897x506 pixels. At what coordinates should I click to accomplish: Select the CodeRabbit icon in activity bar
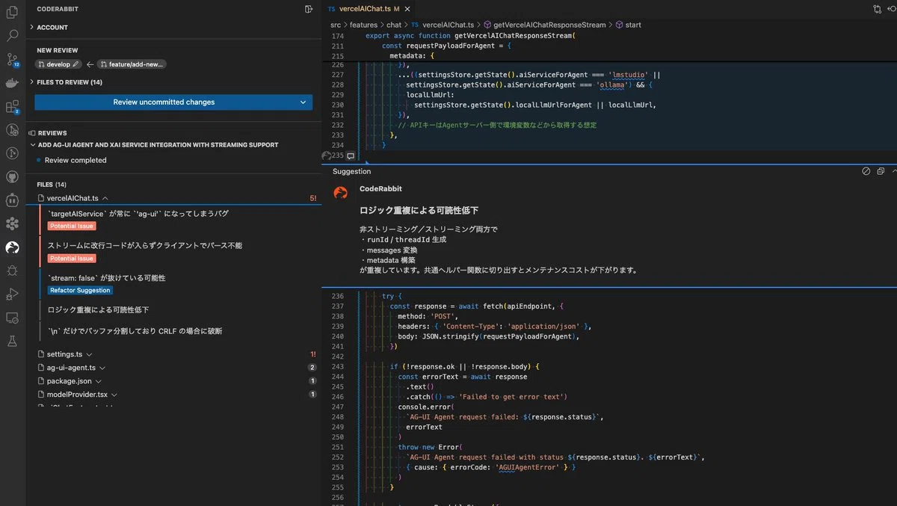(x=12, y=247)
